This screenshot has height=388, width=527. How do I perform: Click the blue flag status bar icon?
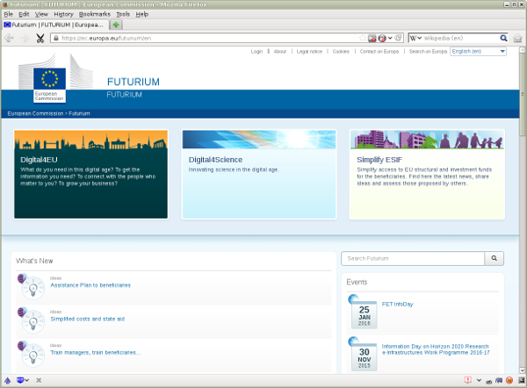(x=499, y=380)
